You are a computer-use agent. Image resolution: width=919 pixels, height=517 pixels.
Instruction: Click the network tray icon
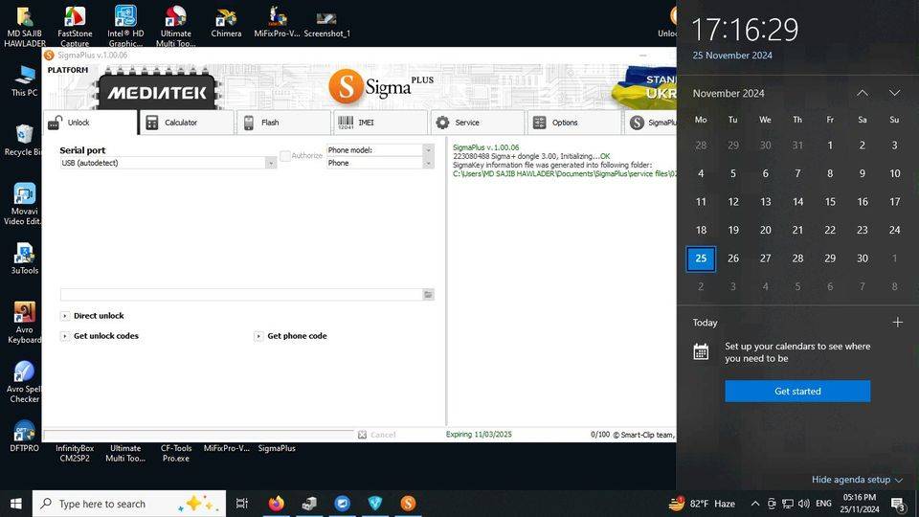(x=788, y=504)
